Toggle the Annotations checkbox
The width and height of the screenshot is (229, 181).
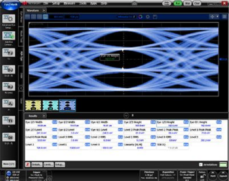tap(201, 165)
